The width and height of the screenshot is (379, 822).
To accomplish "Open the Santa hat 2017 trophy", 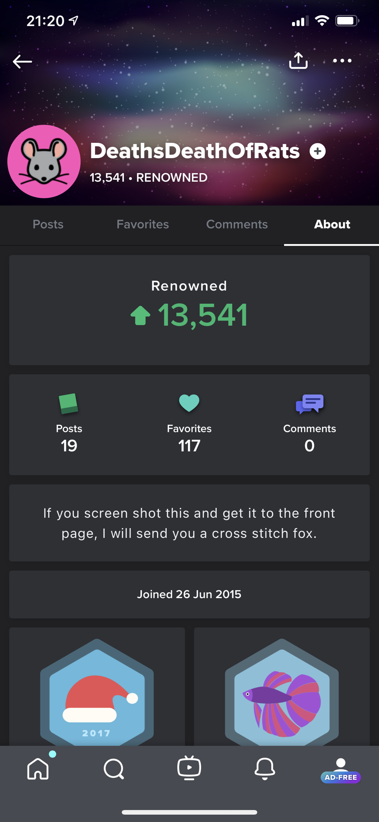I will tap(97, 692).
